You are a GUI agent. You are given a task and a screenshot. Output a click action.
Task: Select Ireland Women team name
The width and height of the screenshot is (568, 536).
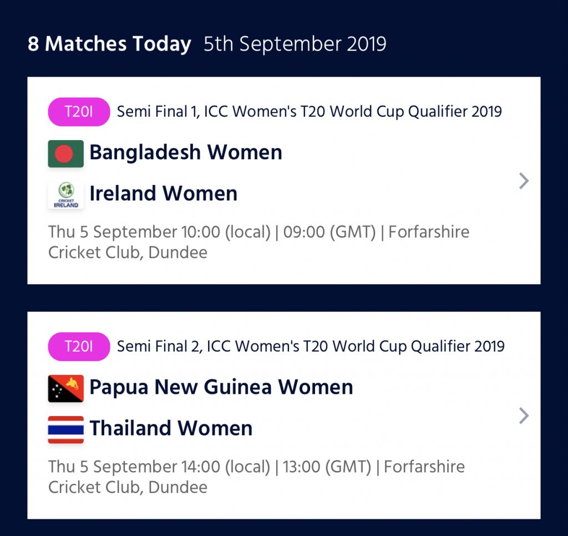point(164,193)
